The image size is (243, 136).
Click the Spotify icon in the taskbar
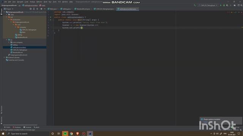click(x=65, y=133)
